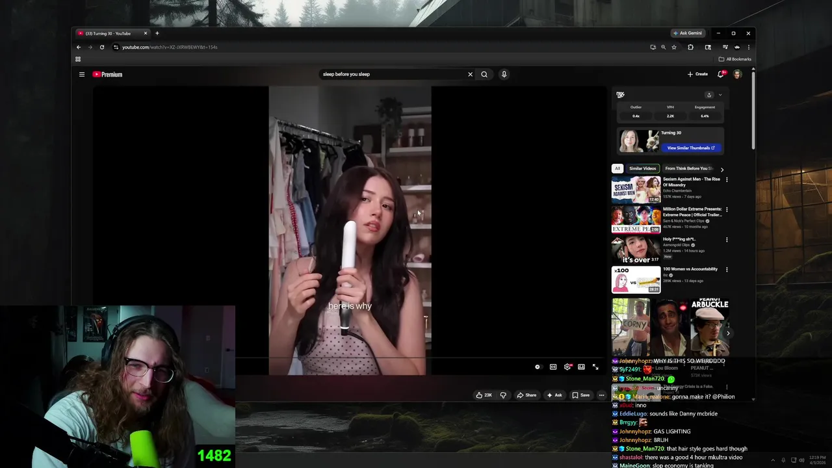Collapse the thumbnail analytics panel chevron

pos(720,95)
